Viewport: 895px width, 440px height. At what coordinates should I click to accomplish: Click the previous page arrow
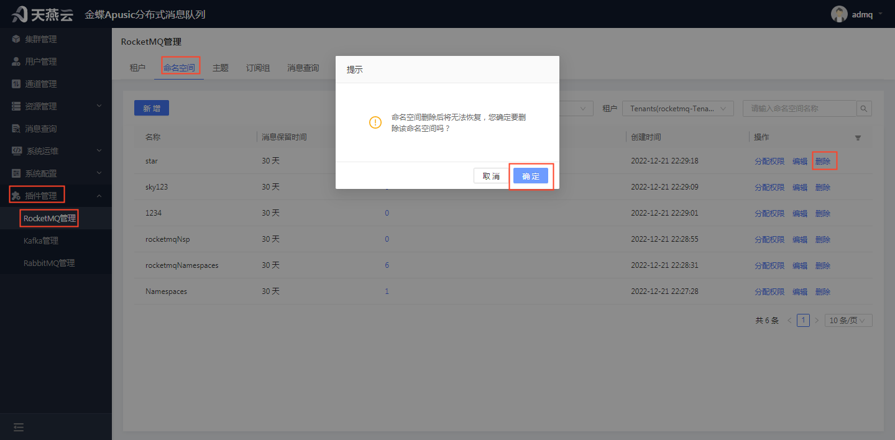pyautogui.click(x=789, y=321)
